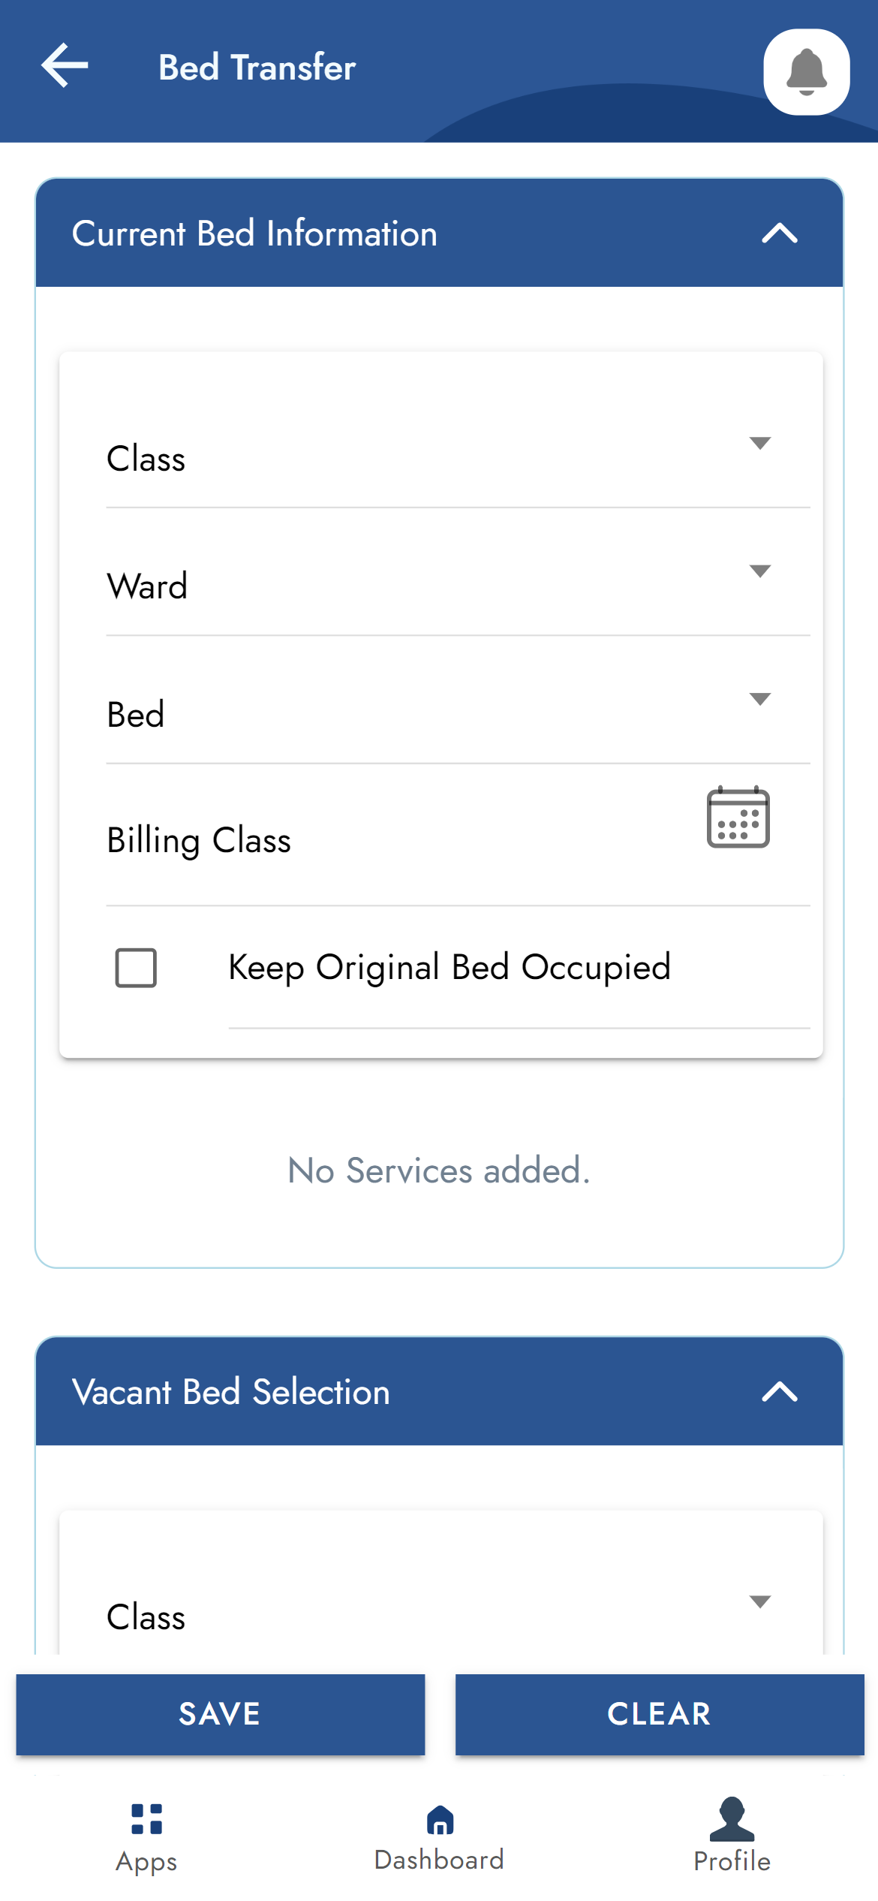The height and width of the screenshot is (1901, 878).
Task: Click the Billing Class input field
Action: pyautogui.click(x=390, y=841)
